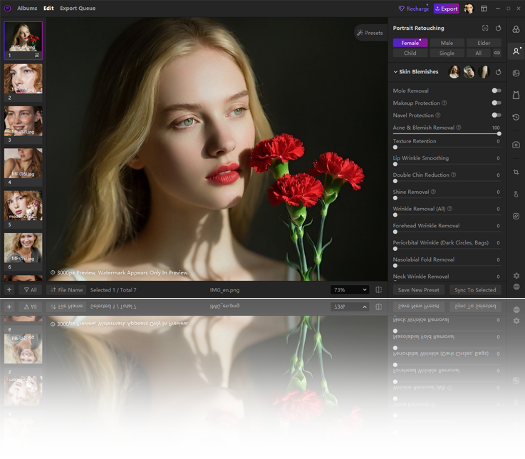The height and width of the screenshot is (459, 525).
Task: Open the settings gear in the sidebar
Action: 516,276
